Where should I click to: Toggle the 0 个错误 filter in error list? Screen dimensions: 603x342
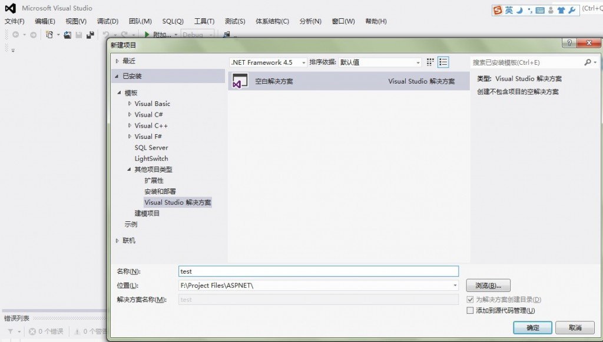click(46, 331)
